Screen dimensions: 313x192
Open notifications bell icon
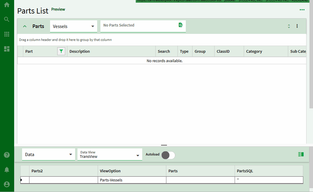[7, 170]
